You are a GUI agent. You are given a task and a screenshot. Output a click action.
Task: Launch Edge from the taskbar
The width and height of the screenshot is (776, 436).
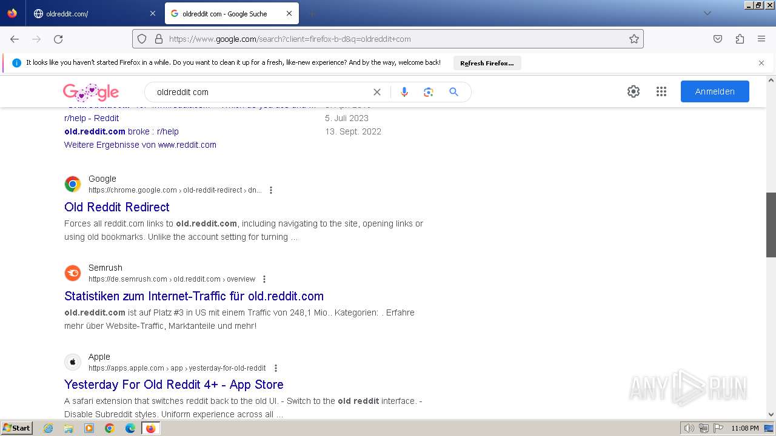(130, 428)
